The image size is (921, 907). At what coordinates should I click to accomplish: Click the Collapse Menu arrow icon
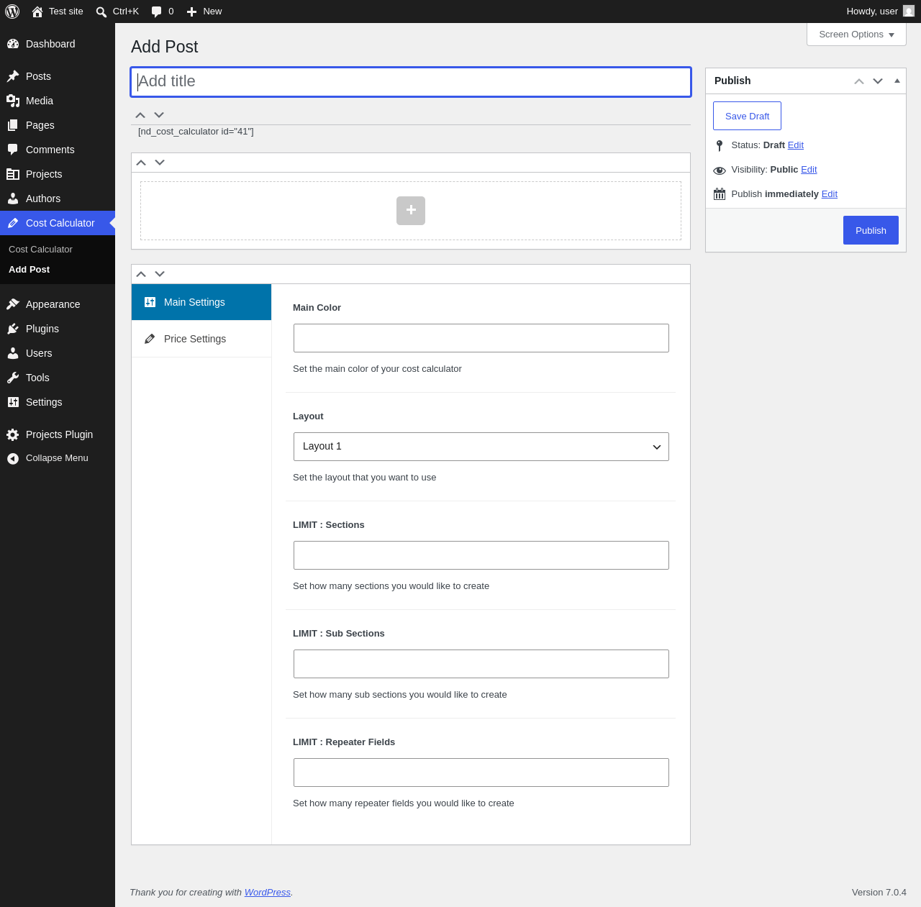coord(13,458)
